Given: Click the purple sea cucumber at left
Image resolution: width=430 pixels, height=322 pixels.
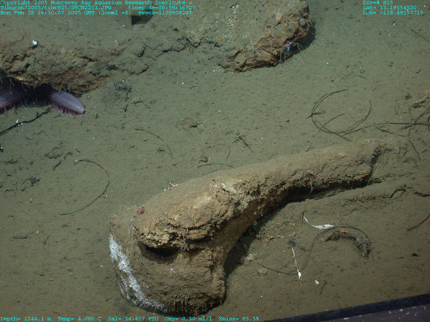Looking at the screenshot, I should click(x=66, y=104).
